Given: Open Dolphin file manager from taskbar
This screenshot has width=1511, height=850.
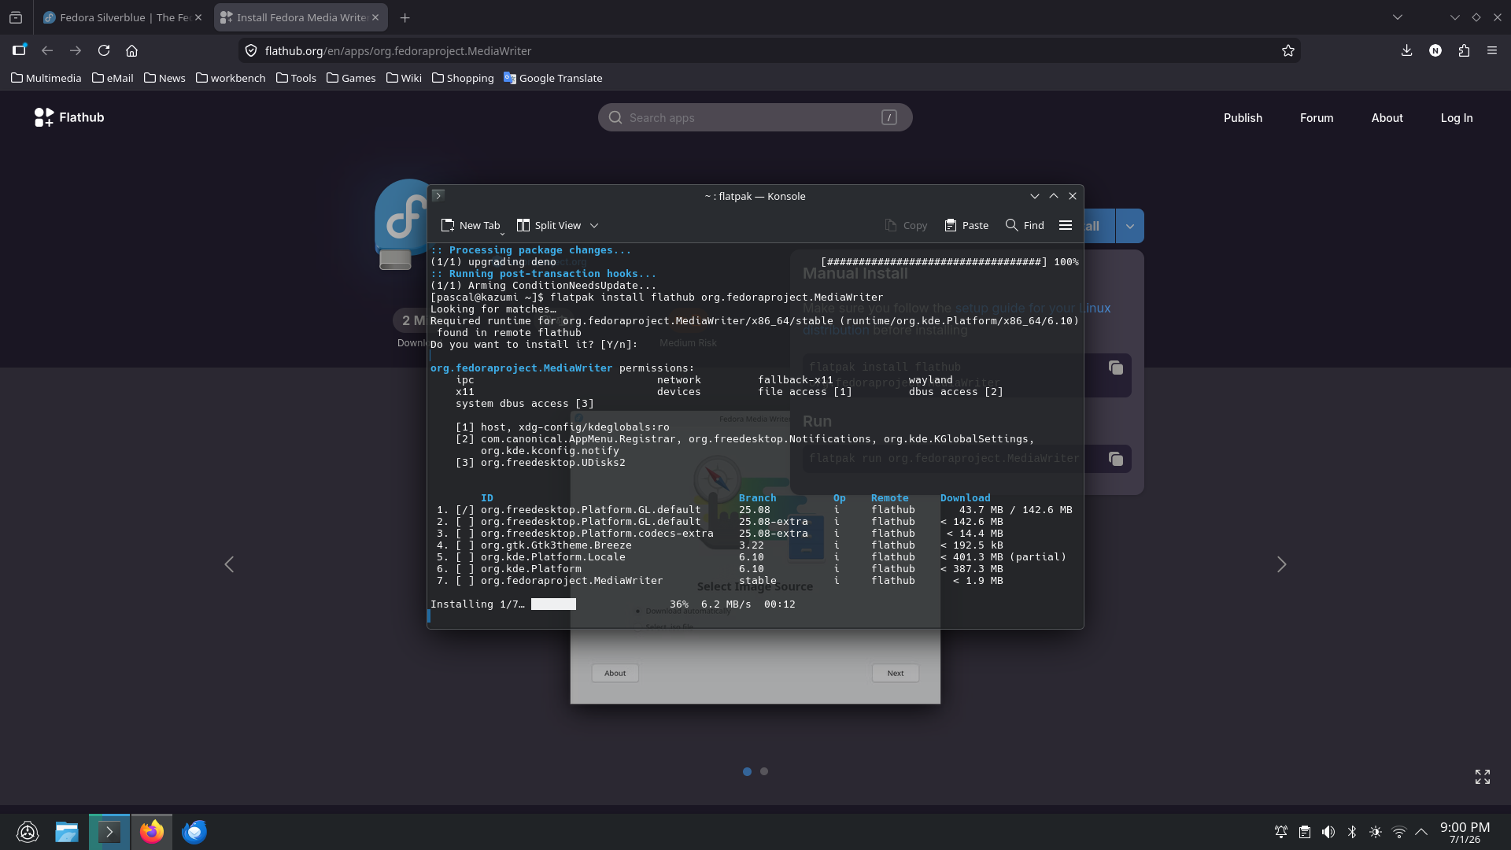Looking at the screenshot, I should (x=67, y=832).
